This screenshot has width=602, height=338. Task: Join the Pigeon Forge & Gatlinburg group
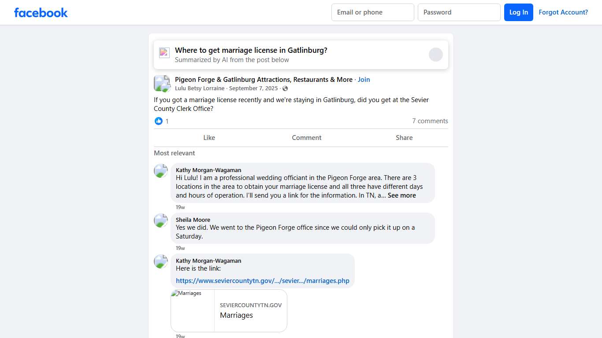coord(364,80)
